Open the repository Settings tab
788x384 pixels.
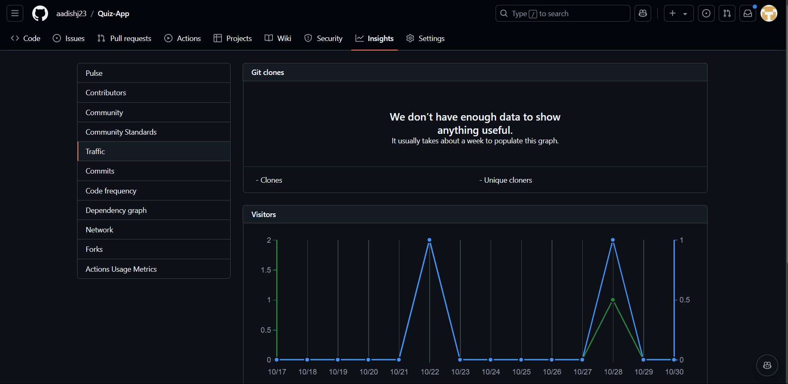point(426,38)
